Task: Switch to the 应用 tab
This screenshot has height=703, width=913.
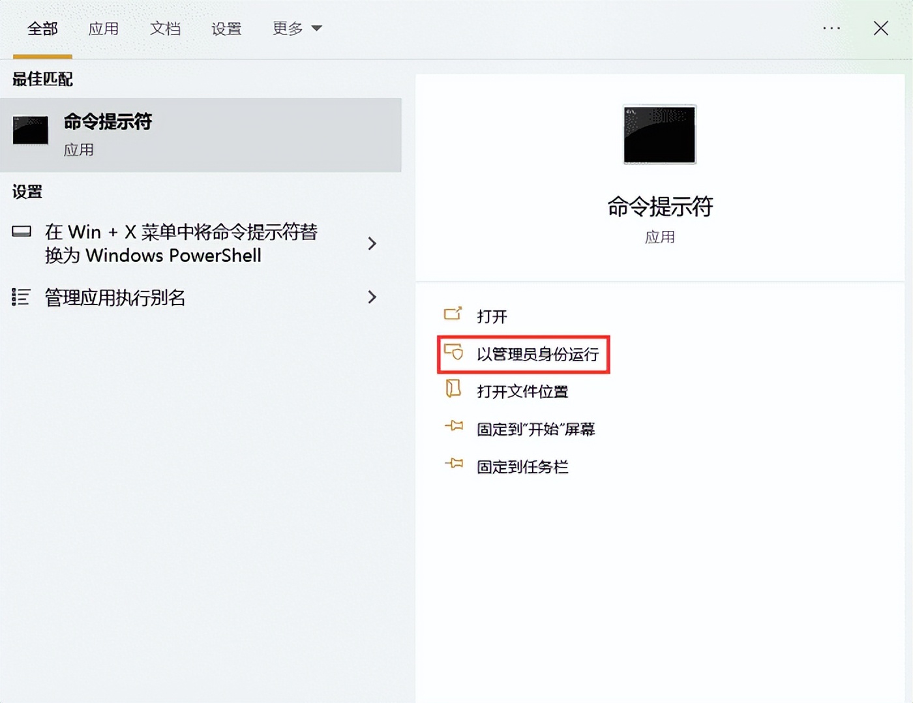Action: (x=104, y=29)
